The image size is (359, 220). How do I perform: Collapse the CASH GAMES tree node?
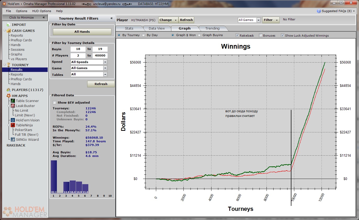click(x=5, y=31)
